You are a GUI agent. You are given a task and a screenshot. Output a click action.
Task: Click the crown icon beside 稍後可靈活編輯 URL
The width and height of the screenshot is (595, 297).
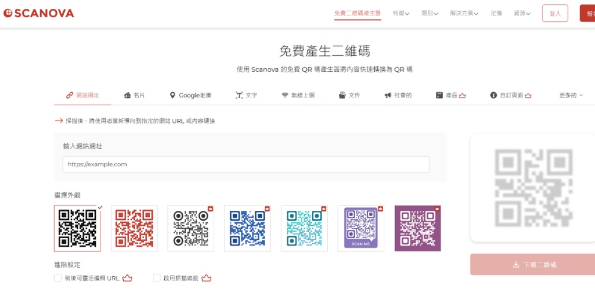click(127, 278)
